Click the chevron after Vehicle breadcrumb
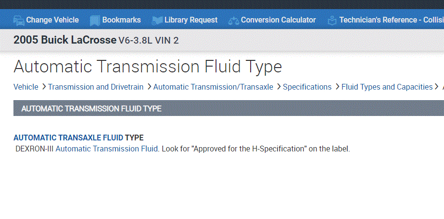444x219 pixels. (x=43, y=87)
